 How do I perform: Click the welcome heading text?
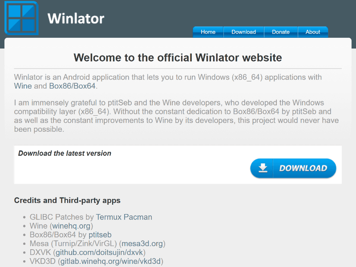[178, 58]
